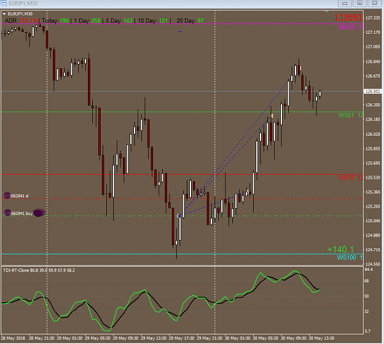Select the buy entry arrow marker on candle

tap(179, 216)
